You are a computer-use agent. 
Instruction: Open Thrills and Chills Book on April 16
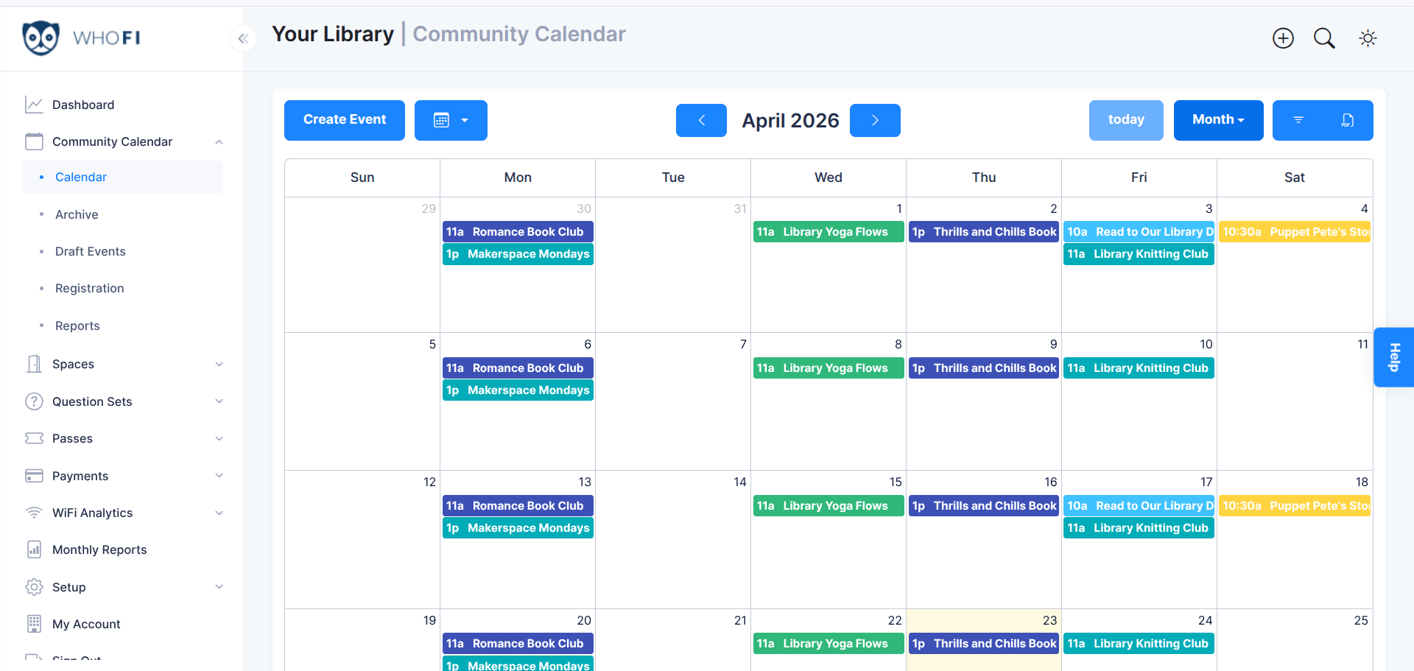(x=984, y=506)
